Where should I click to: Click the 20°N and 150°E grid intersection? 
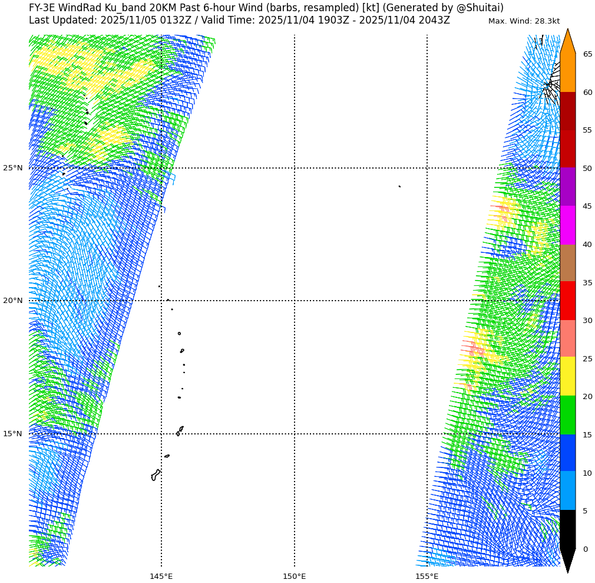click(295, 301)
